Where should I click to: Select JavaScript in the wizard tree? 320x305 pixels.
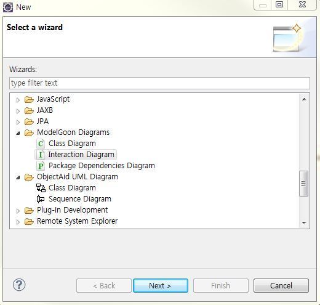(53, 99)
